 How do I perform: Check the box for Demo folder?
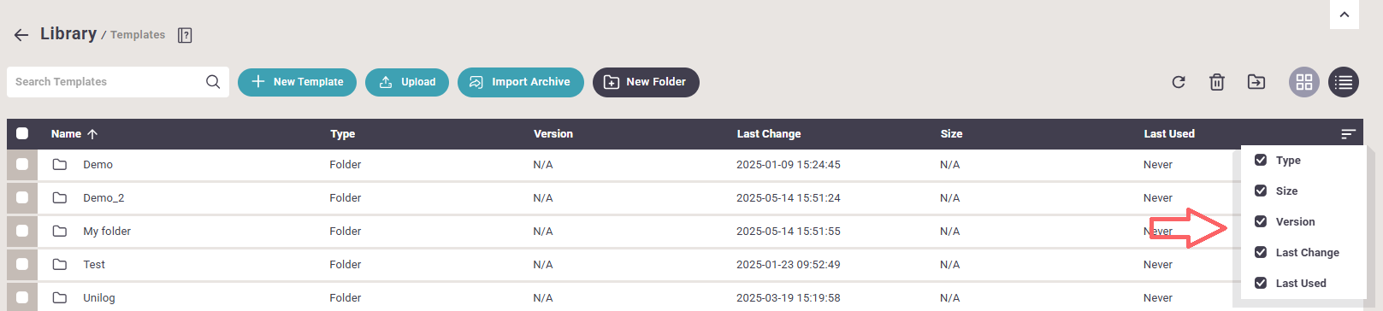click(22, 164)
